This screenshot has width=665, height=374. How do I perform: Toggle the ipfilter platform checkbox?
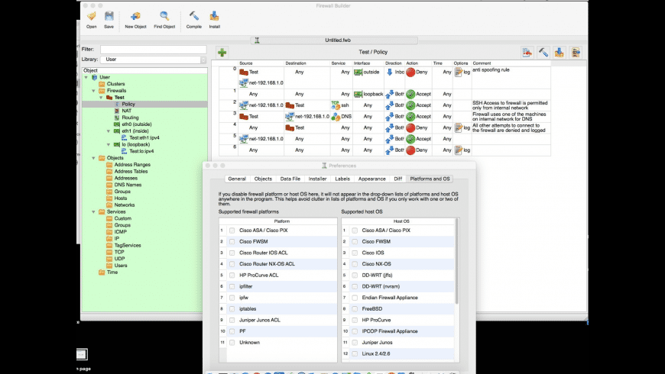pos(232,286)
